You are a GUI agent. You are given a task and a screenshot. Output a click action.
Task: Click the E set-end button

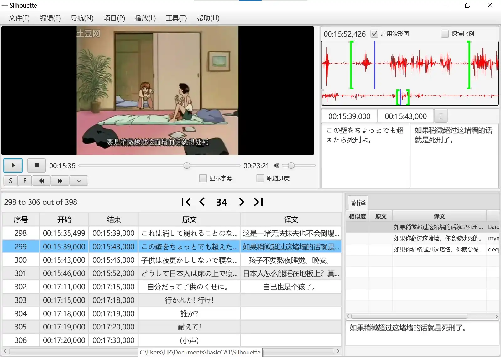[x=25, y=181]
